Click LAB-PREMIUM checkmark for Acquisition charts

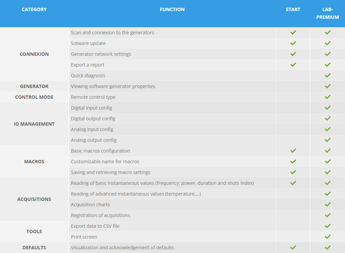[x=328, y=205]
